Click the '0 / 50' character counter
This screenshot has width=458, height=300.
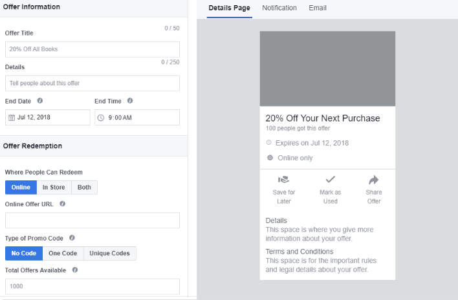coord(172,28)
